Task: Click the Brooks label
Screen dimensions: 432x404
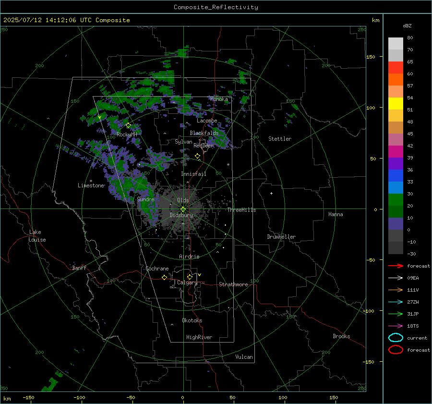Action: point(341,336)
